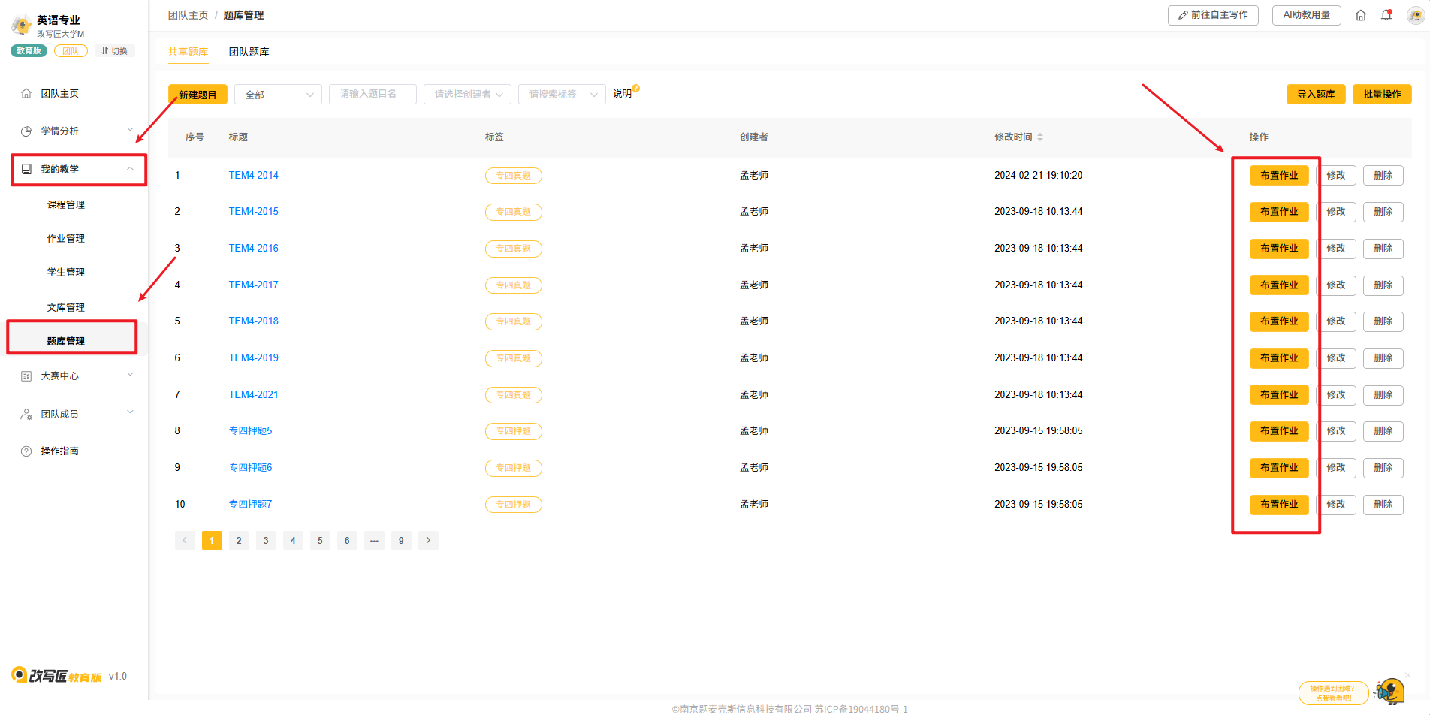This screenshot has height=715, width=1430.
Task: Click the 新建题目 button
Action: click(198, 95)
